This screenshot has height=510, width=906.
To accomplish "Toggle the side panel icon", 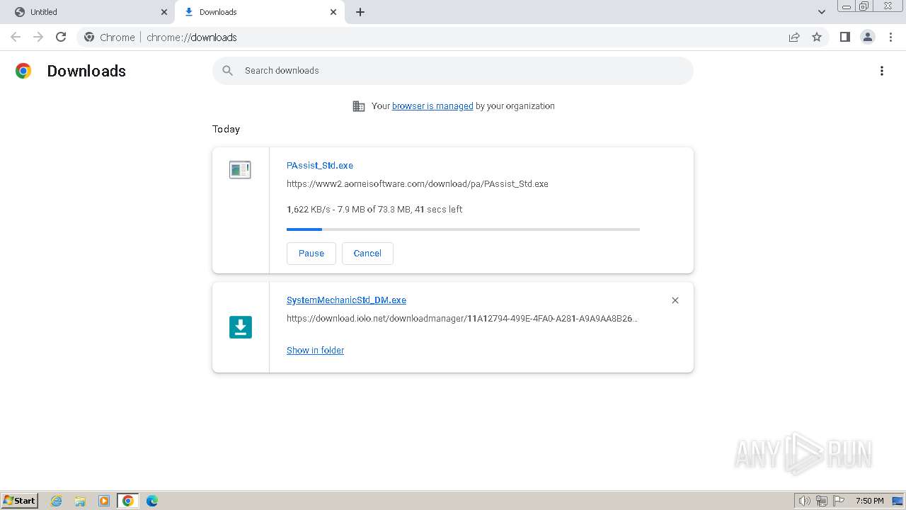I will [844, 37].
